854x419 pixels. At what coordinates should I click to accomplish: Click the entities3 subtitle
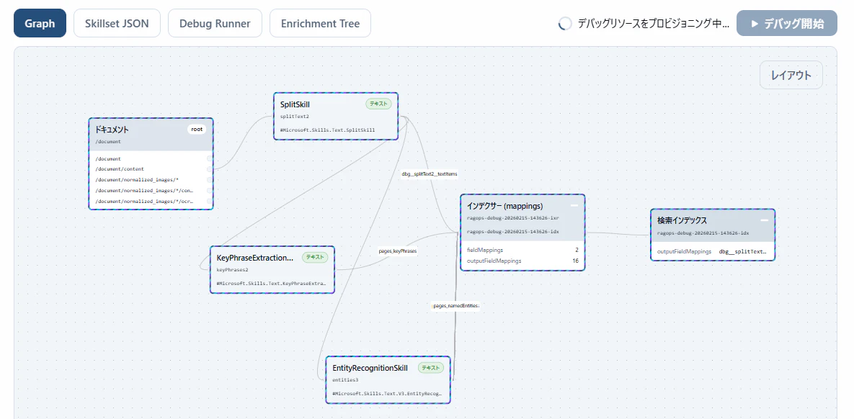345,380
